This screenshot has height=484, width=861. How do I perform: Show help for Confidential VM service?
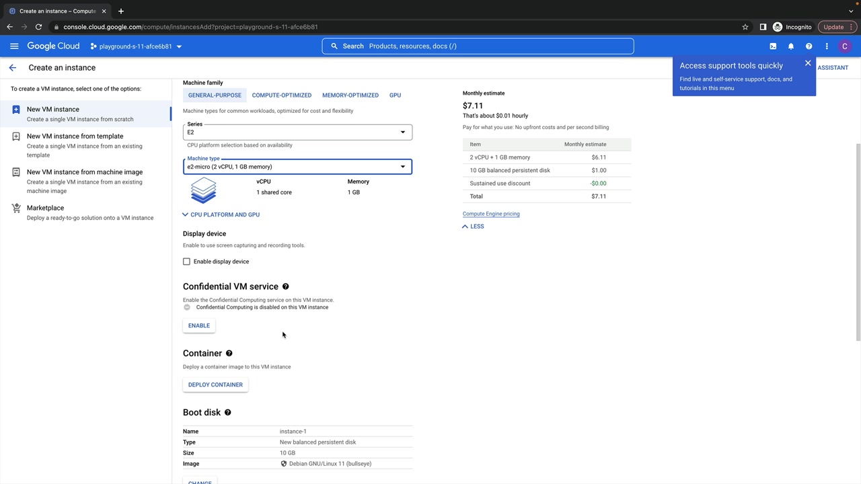point(285,286)
